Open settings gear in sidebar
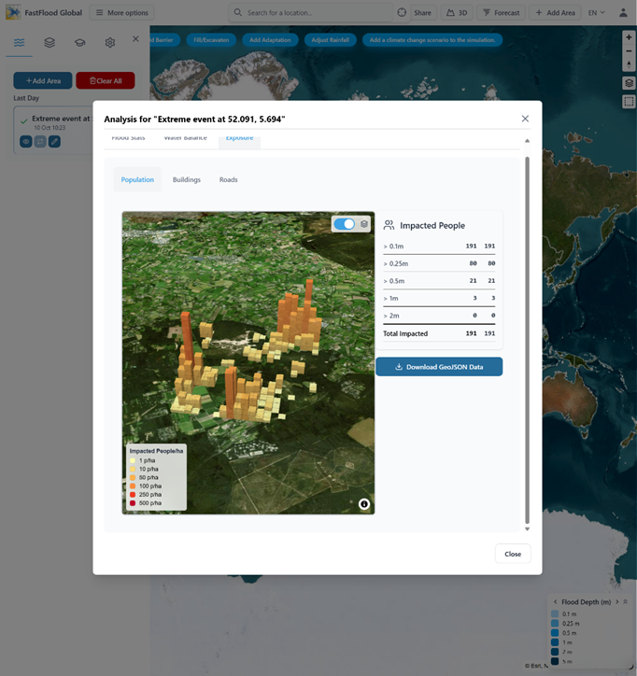 [x=110, y=43]
